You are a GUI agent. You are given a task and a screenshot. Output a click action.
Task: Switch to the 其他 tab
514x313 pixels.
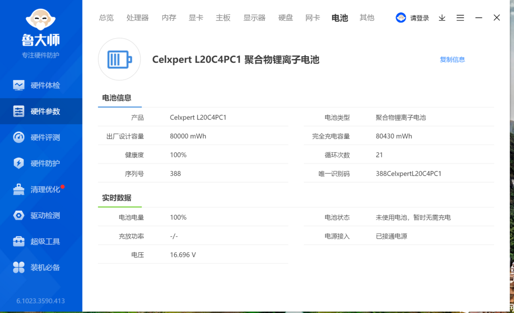tap(367, 18)
